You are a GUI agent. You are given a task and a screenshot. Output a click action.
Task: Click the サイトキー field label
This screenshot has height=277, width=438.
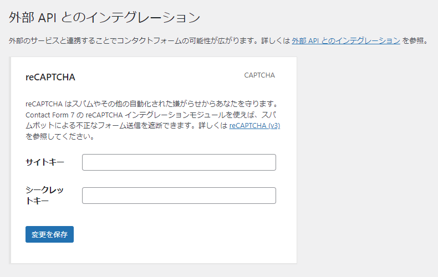tap(45, 162)
